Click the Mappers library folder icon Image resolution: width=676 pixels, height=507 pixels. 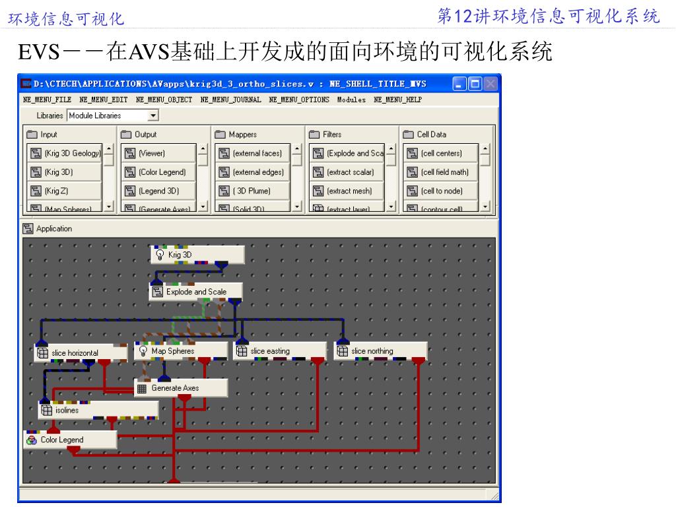click(x=220, y=135)
